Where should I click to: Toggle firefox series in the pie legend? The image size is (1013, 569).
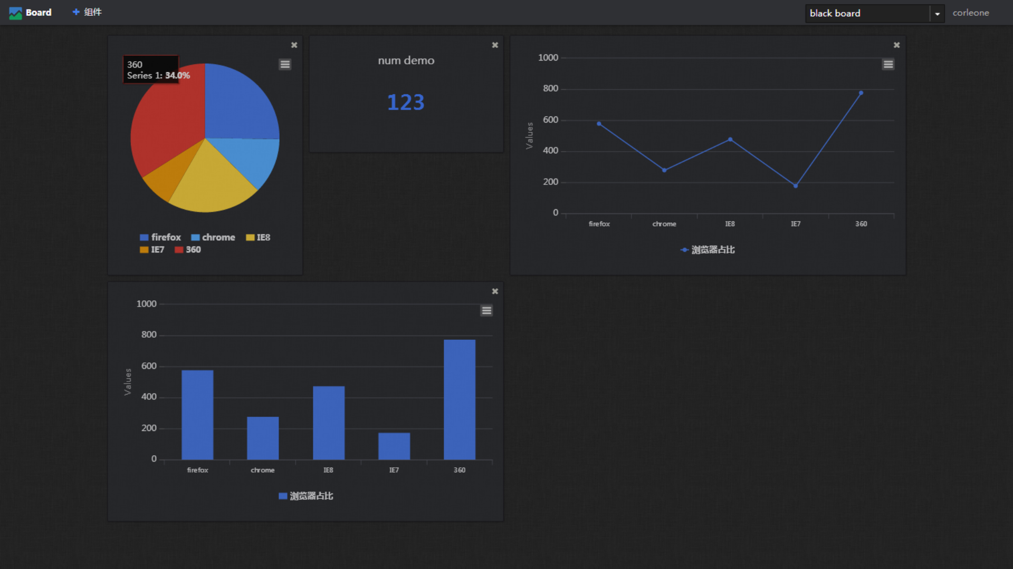166,238
